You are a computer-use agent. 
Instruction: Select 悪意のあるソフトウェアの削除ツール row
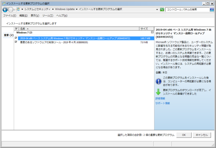click(x=86, y=42)
